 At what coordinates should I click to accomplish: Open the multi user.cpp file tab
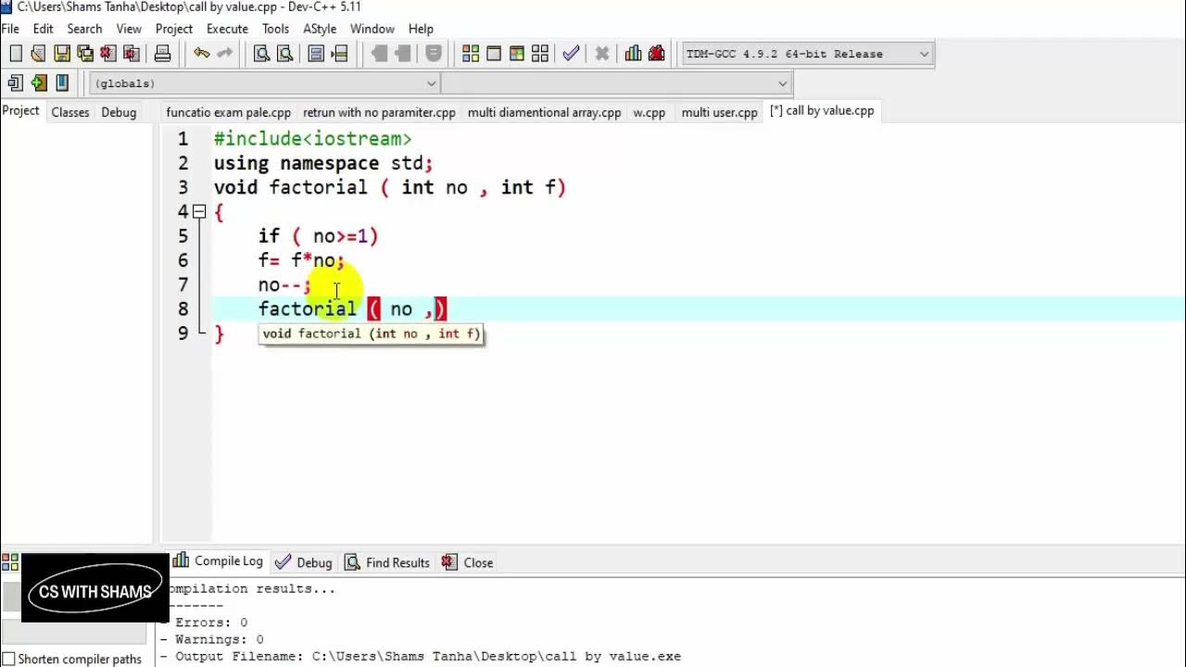[720, 112]
